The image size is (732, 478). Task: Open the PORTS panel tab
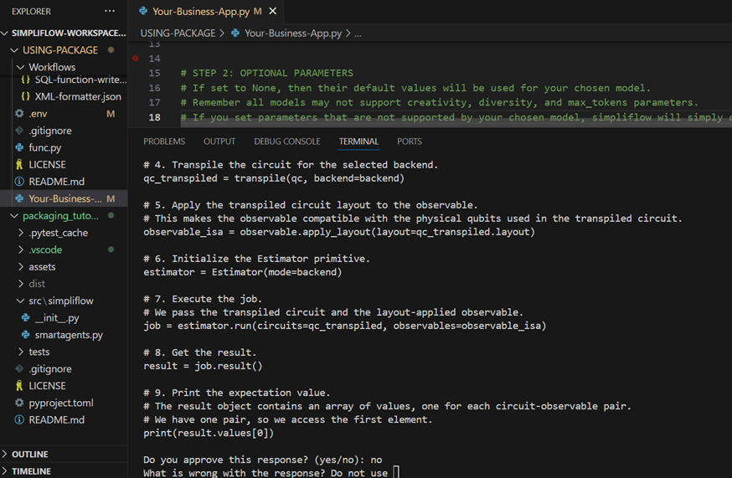click(410, 141)
